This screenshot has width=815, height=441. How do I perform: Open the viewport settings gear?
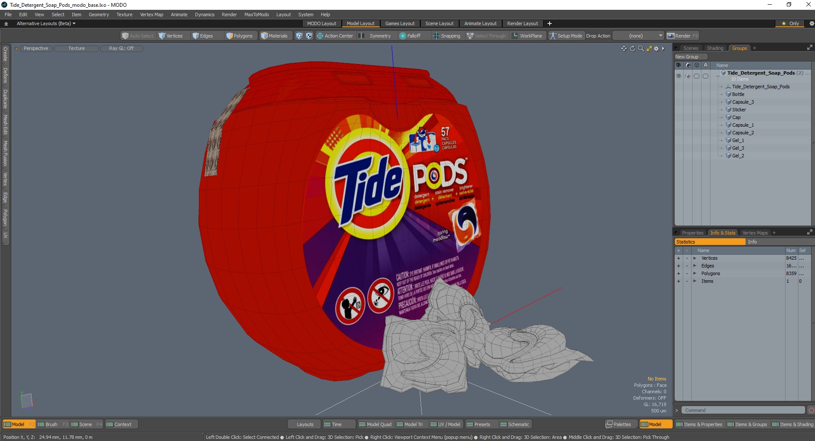point(656,49)
